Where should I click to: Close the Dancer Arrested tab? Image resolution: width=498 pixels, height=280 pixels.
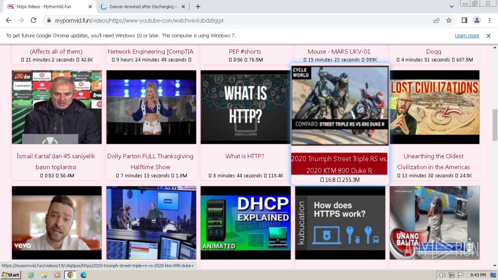[183, 7]
